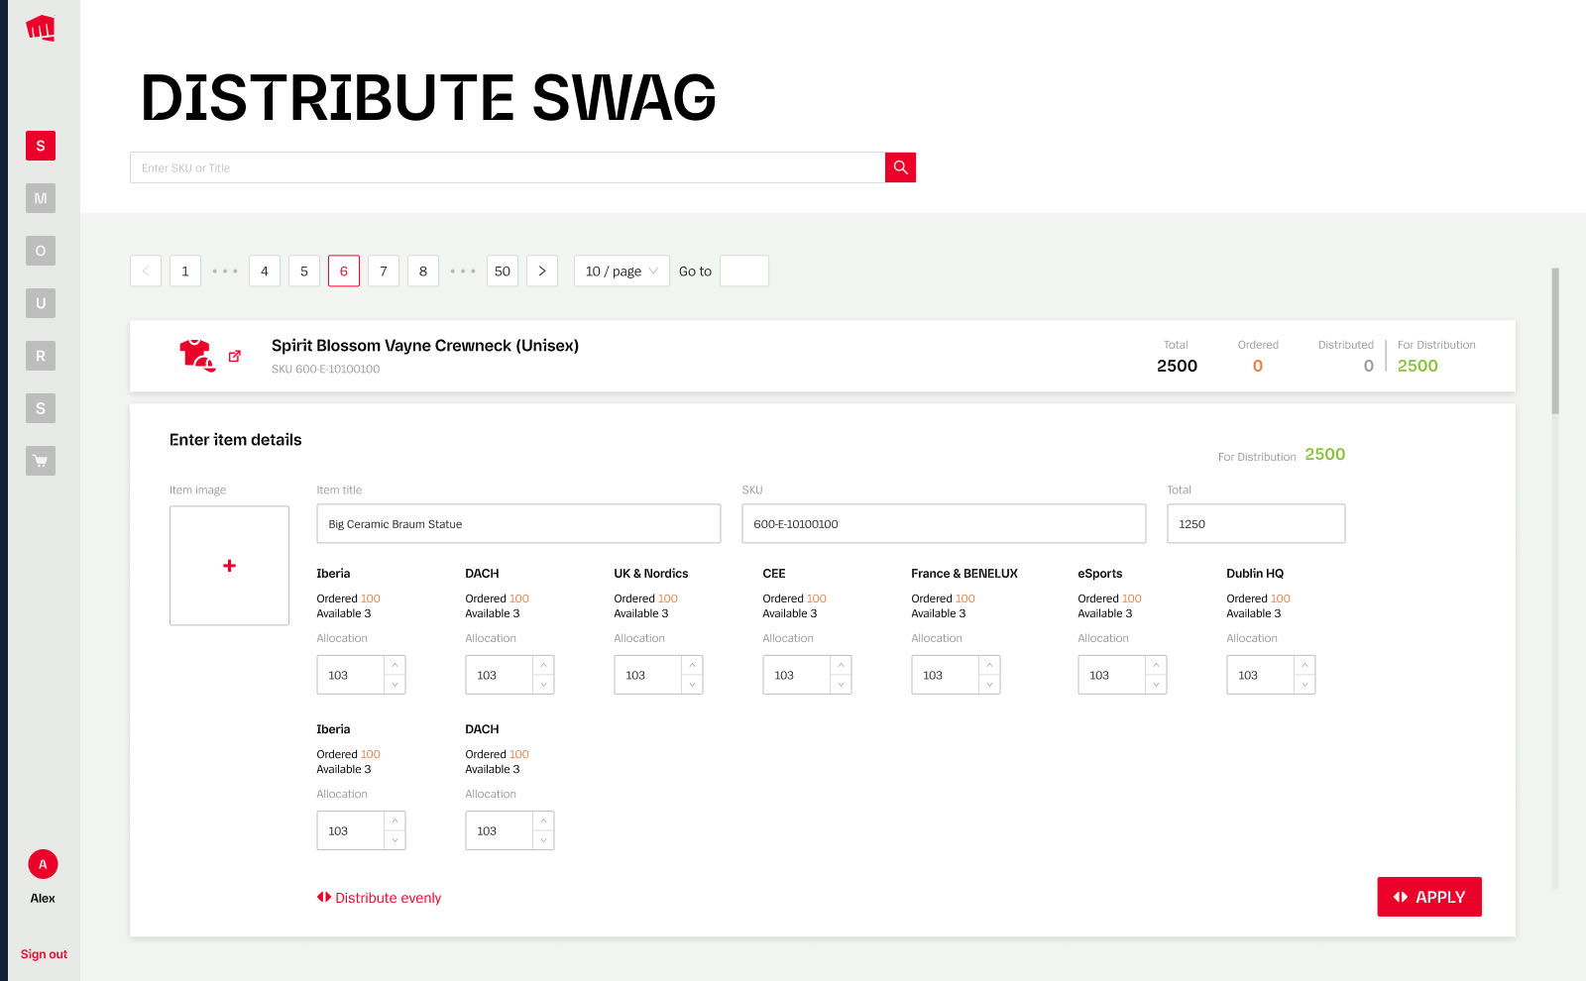Open the shopping cart in sidebar

point(41,461)
